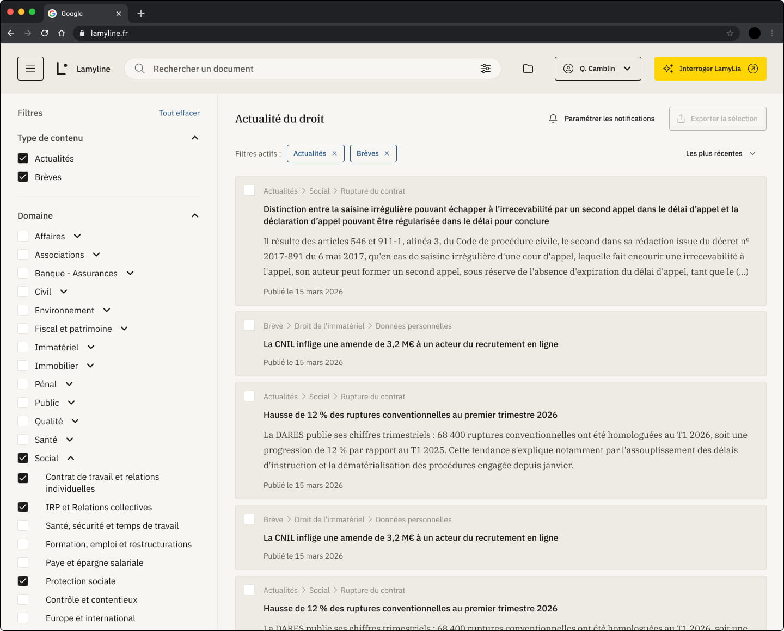Remove the Brèves active filter chip

click(387, 153)
